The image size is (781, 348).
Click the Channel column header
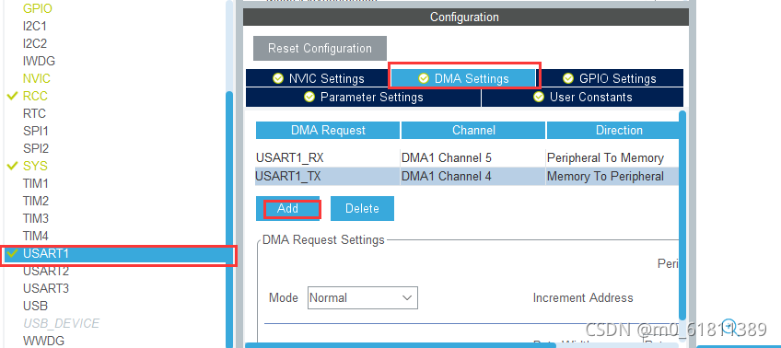coord(473,131)
